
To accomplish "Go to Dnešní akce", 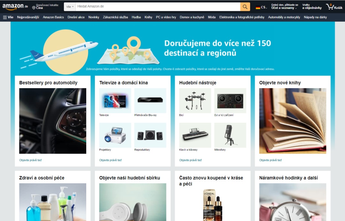I will point(76,17).
